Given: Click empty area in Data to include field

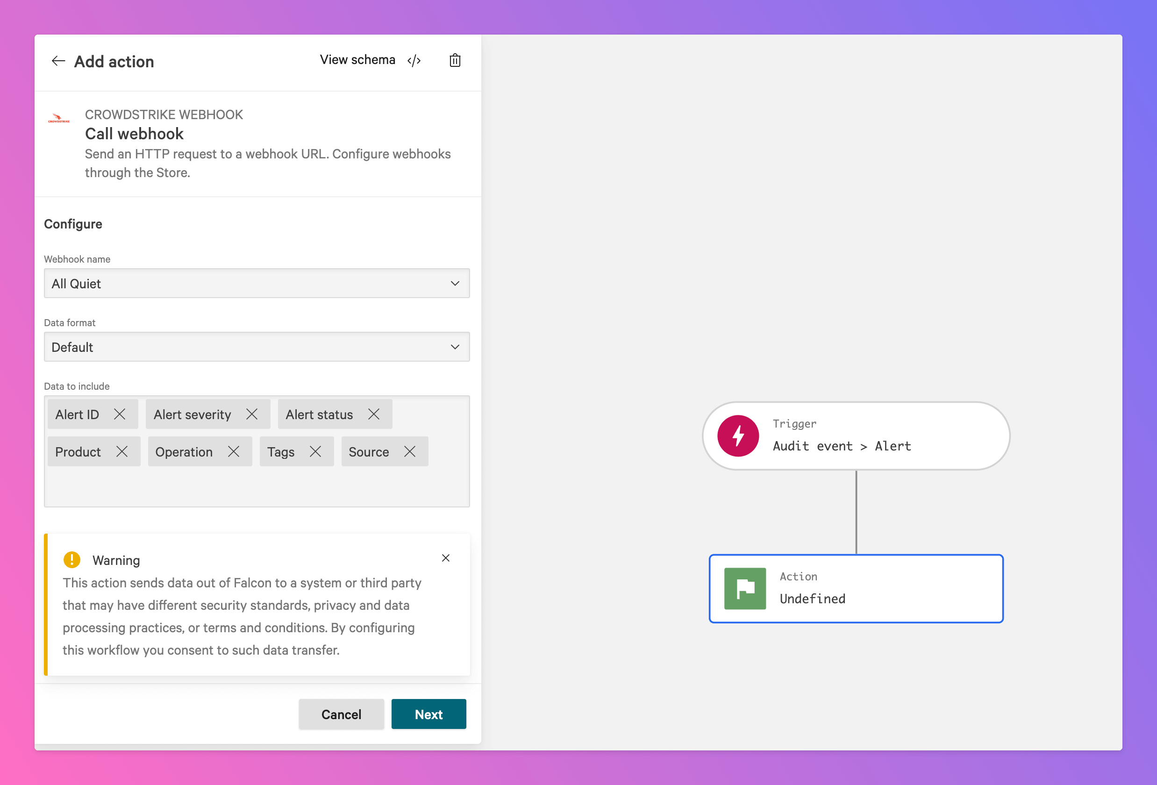Looking at the screenshot, I should point(257,486).
